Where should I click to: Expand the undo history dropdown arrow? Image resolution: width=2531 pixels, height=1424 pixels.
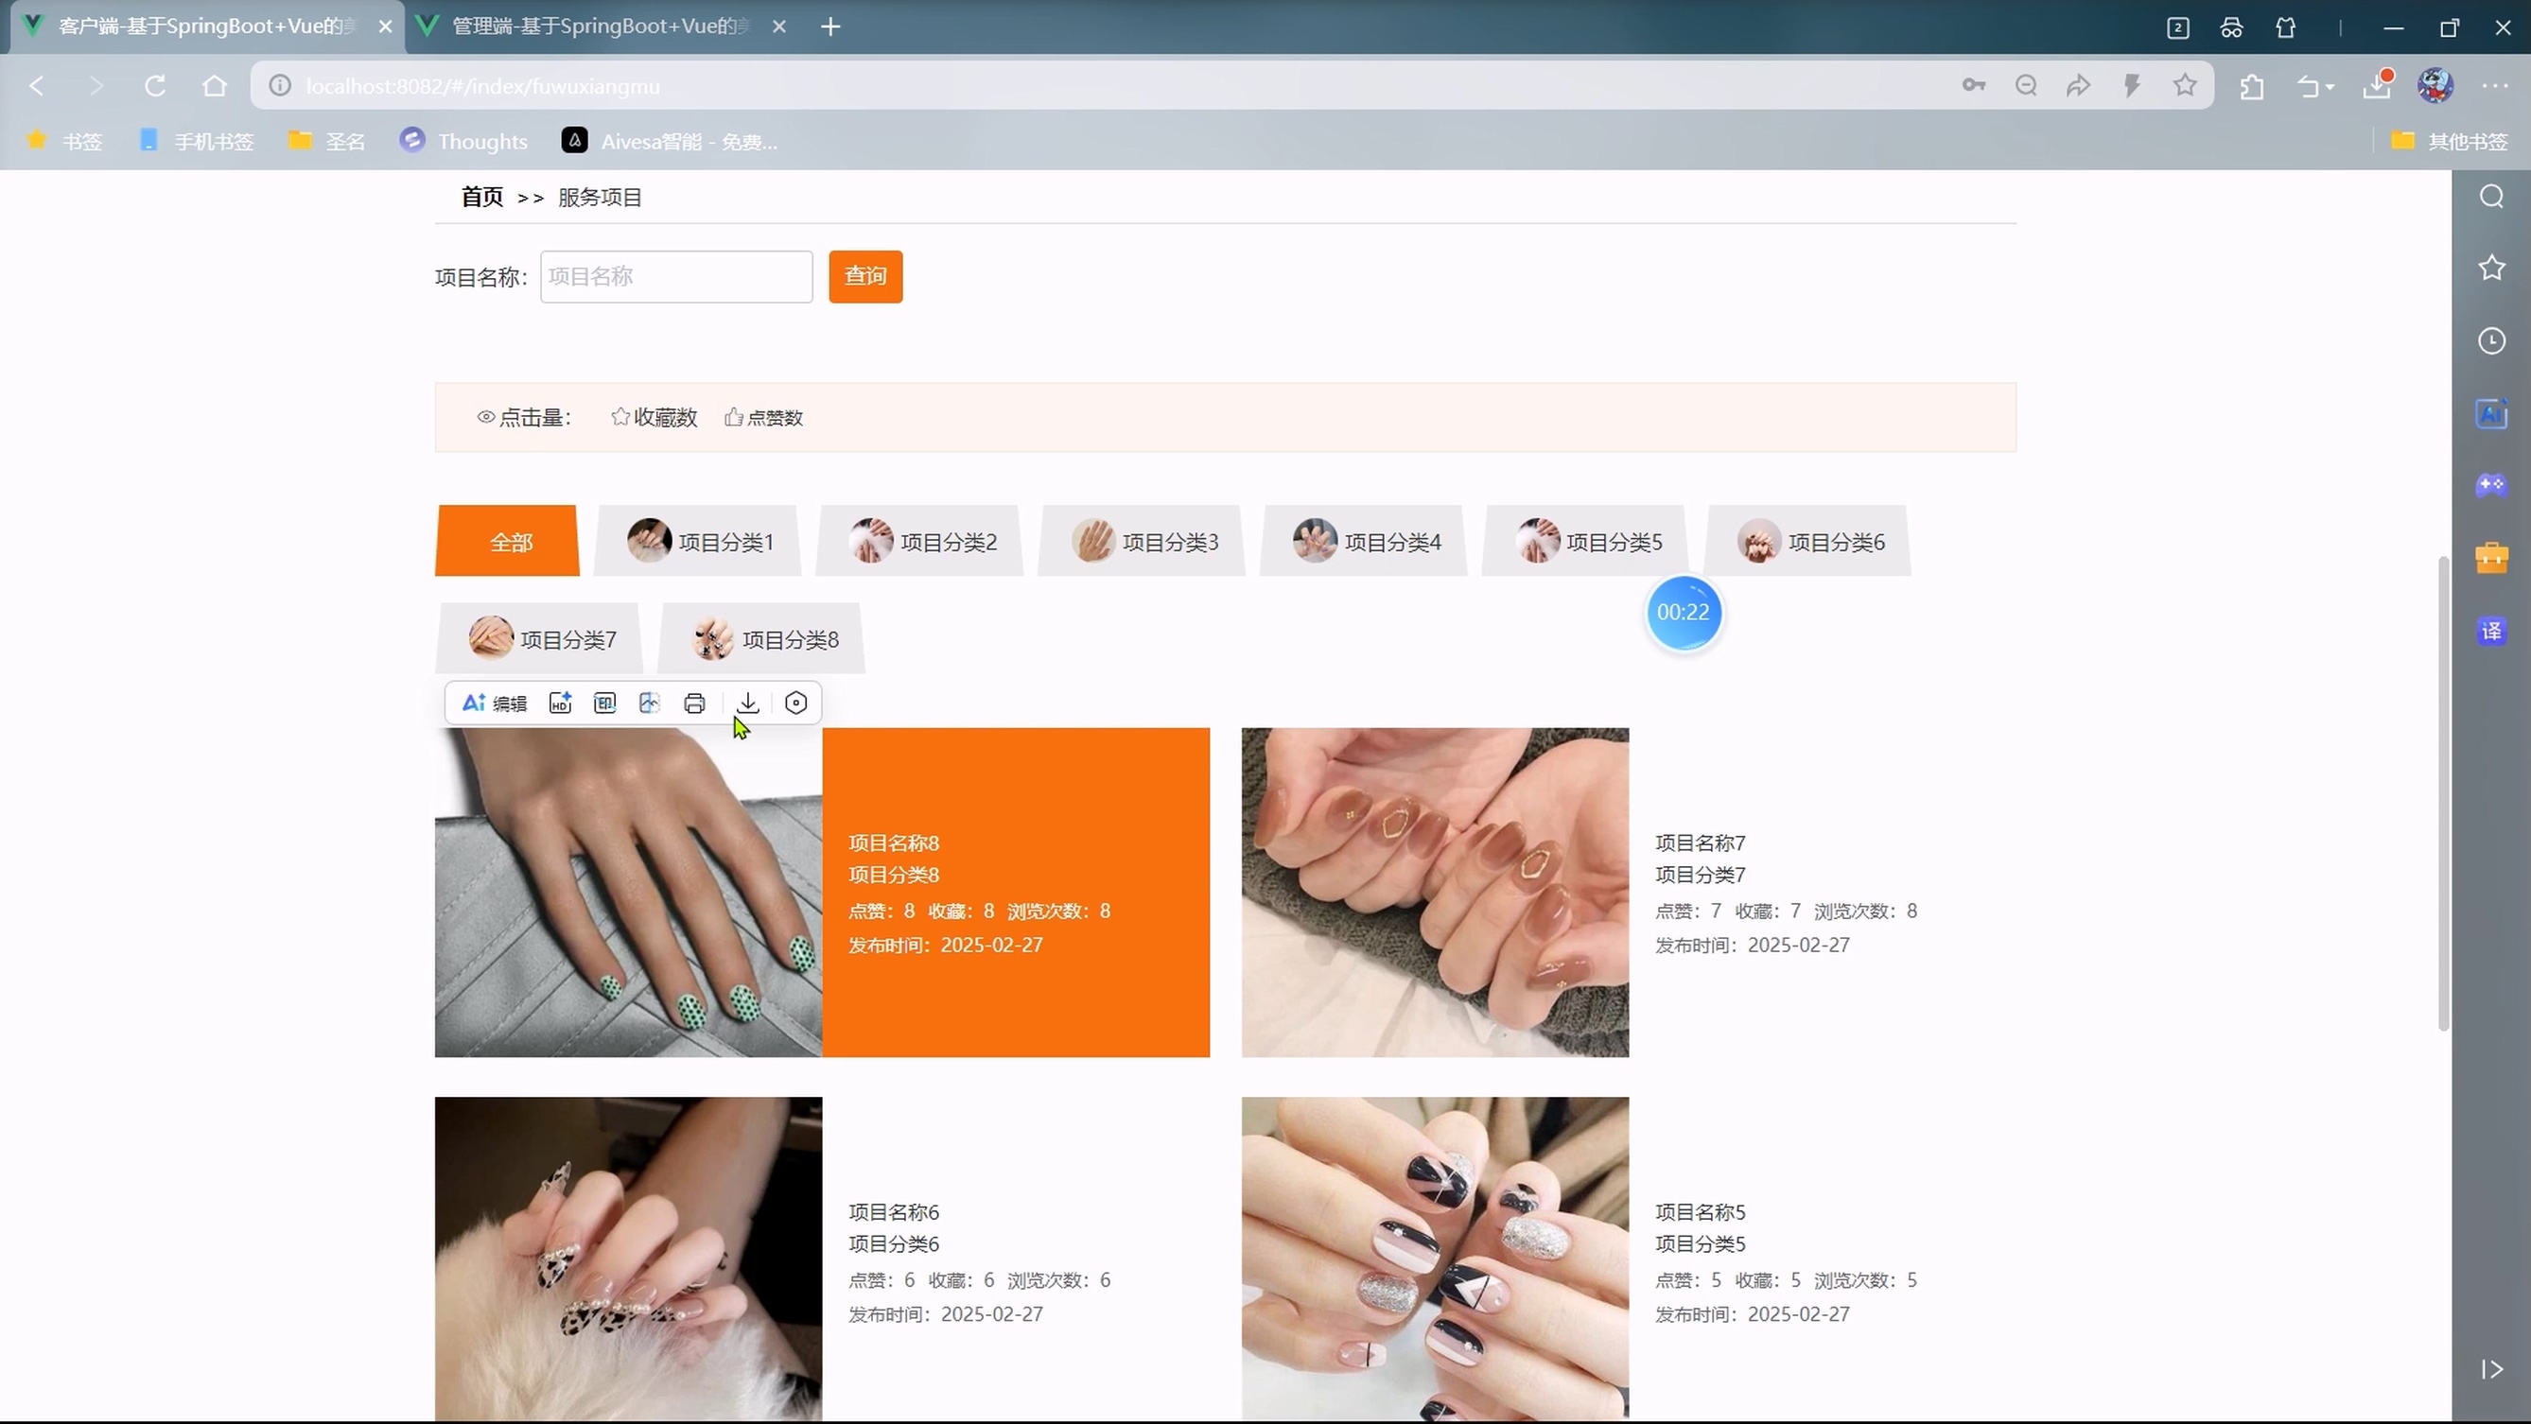coord(2330,87)
